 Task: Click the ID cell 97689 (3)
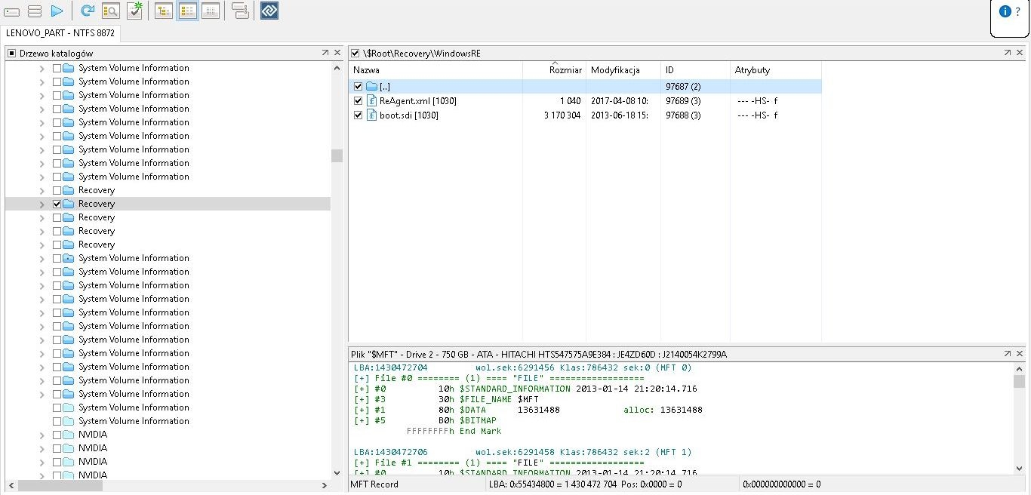(683, 101)
